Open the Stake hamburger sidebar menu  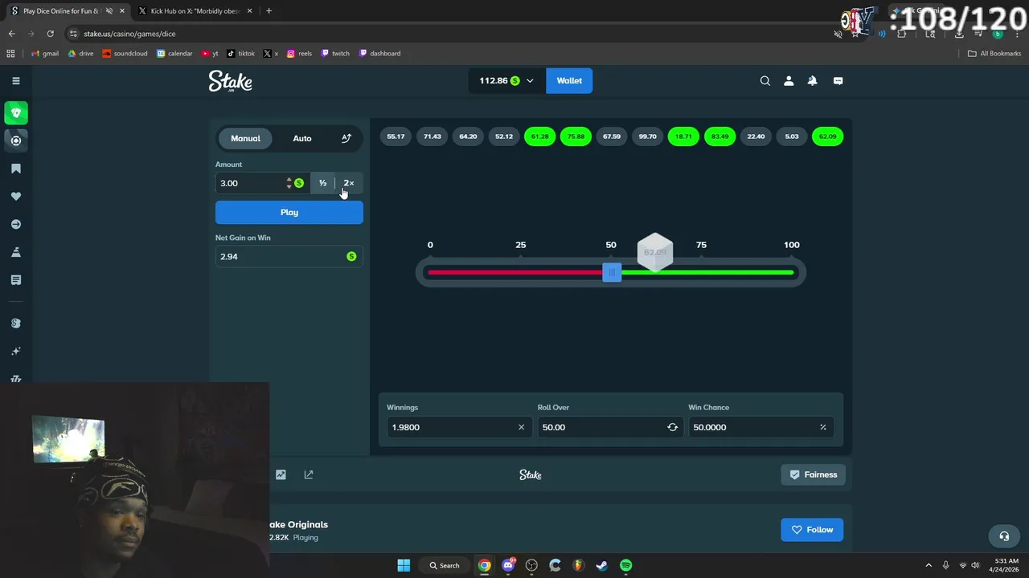(x=15, y=80)
